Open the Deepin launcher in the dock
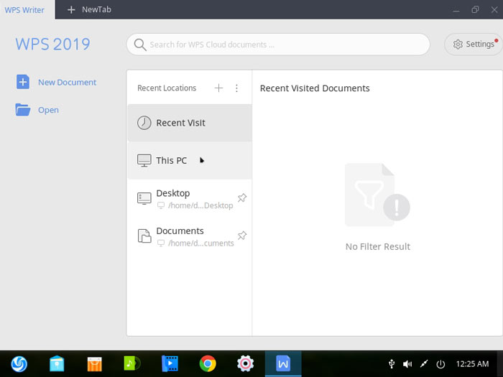This screenshot has width=503, height=377. tap(19, 364)
